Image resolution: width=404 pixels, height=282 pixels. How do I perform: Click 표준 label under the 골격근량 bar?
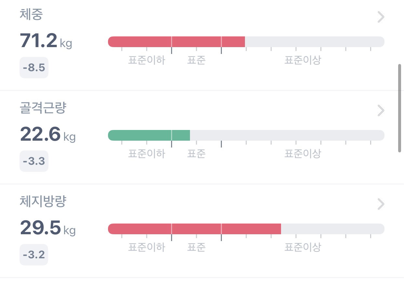[196, 154]
